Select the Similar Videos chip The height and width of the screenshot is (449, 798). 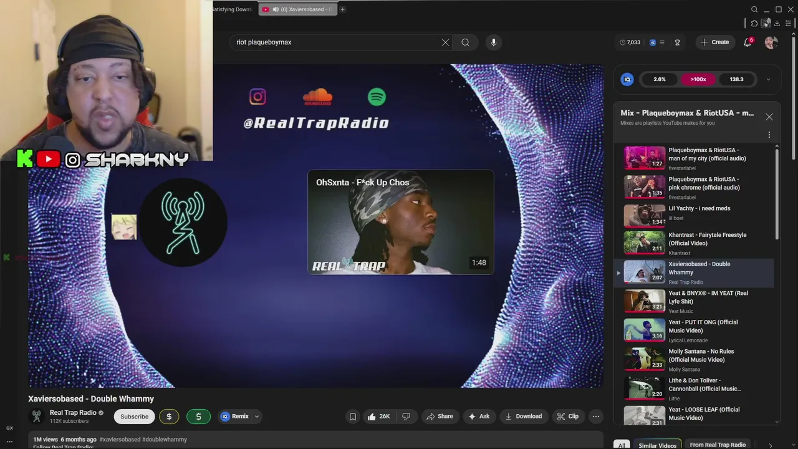(657, 445)
